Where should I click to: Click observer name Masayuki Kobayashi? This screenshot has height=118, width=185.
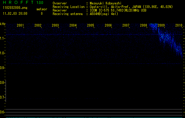click(106, 3)
